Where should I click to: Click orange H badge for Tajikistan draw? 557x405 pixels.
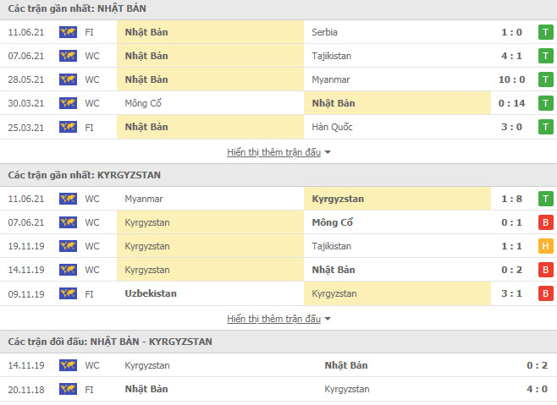[546, 246]
